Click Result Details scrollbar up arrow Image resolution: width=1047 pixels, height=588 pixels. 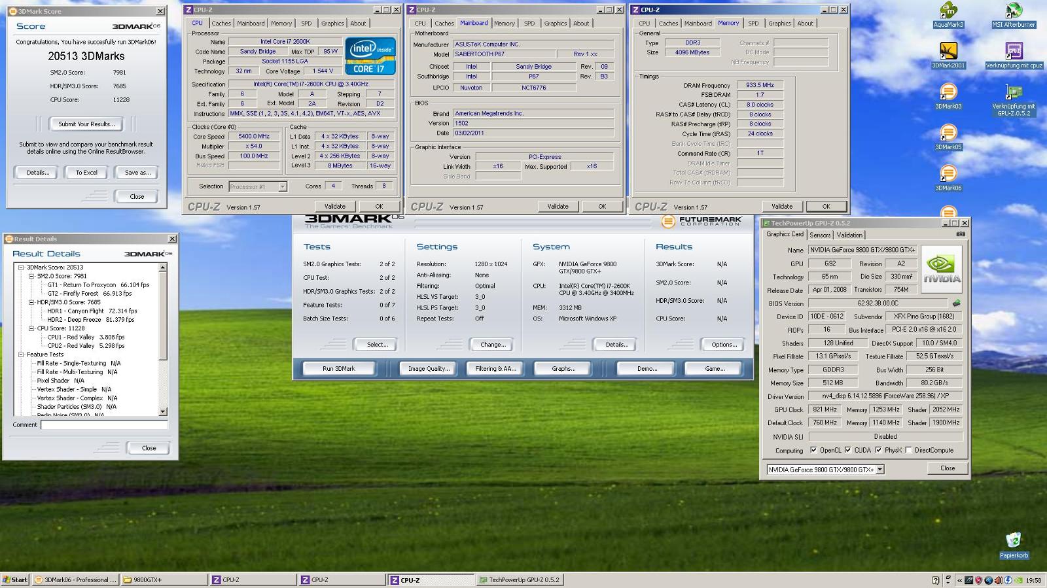pyautogui.click(x=163, y=268)
